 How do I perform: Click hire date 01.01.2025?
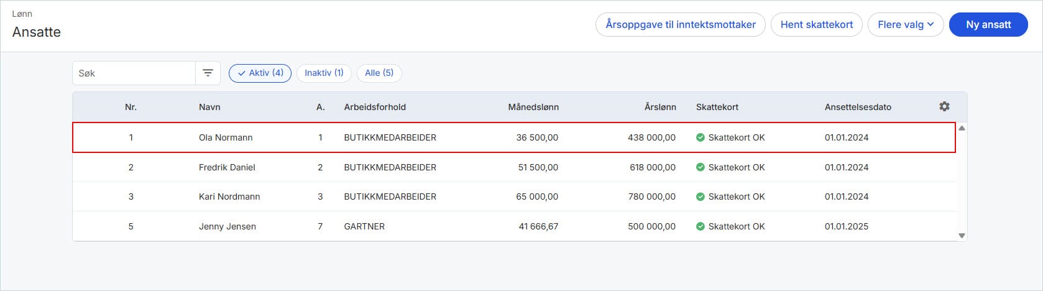pos(847,226)
